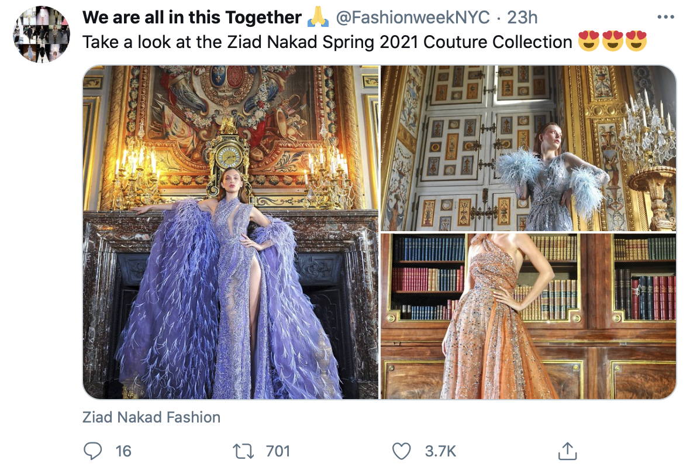690x474 pixels.
Task: Click the 23h timestamp
Action: [522, 17]
